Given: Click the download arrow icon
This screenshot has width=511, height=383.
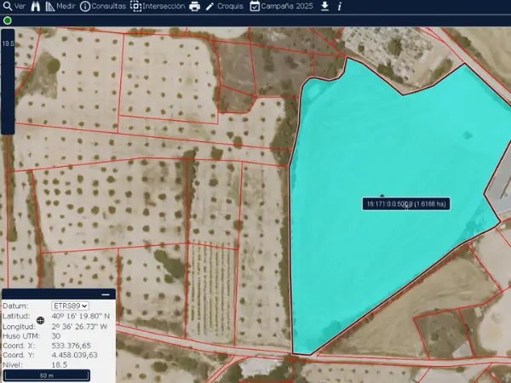Looking at the screenshot, I should (x=324, y=6).
